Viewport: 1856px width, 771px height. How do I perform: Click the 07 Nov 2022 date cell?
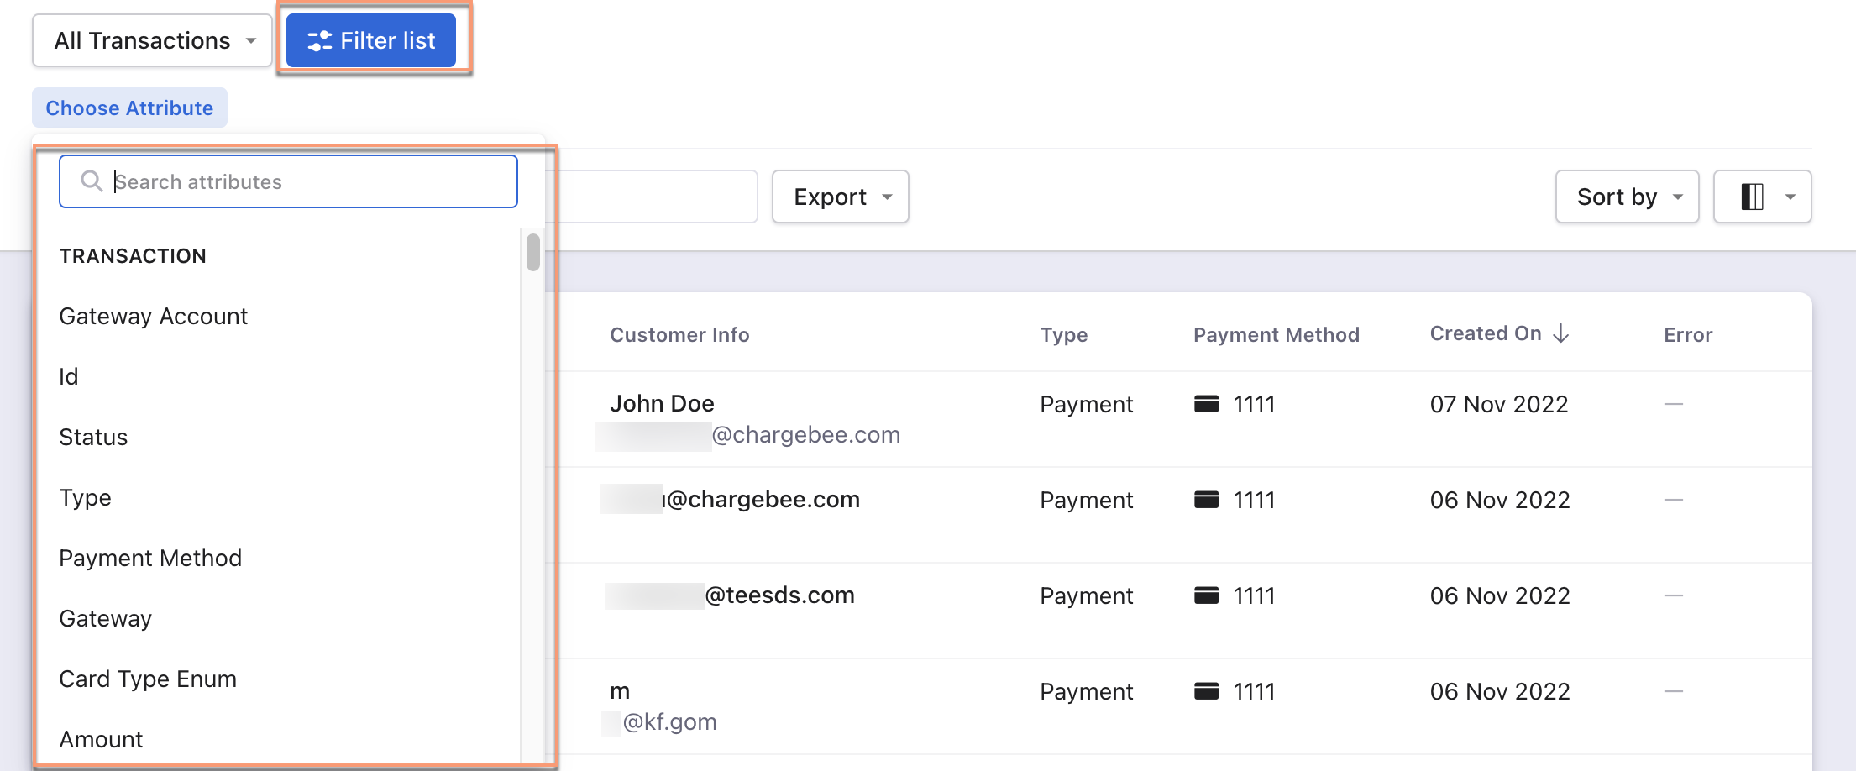coord(1499,404)
